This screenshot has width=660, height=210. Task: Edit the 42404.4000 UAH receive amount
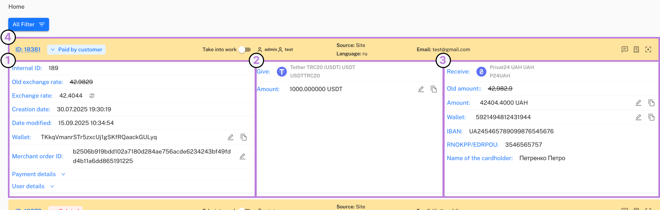click(638, 103)
